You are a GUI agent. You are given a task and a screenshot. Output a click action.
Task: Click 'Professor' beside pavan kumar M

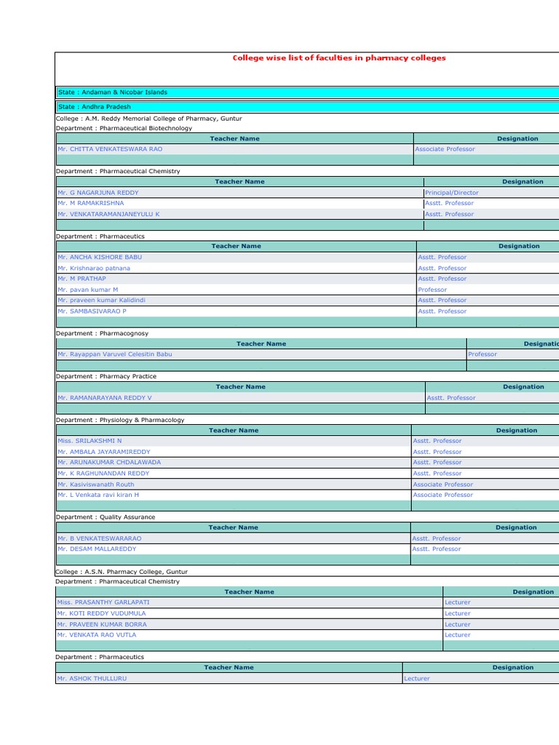tap(432, 290)
